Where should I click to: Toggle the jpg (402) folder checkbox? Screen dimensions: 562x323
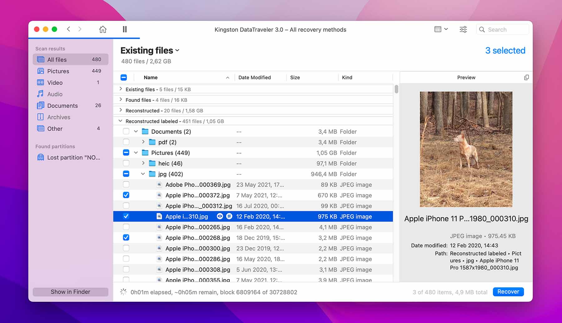coord(126,174)
